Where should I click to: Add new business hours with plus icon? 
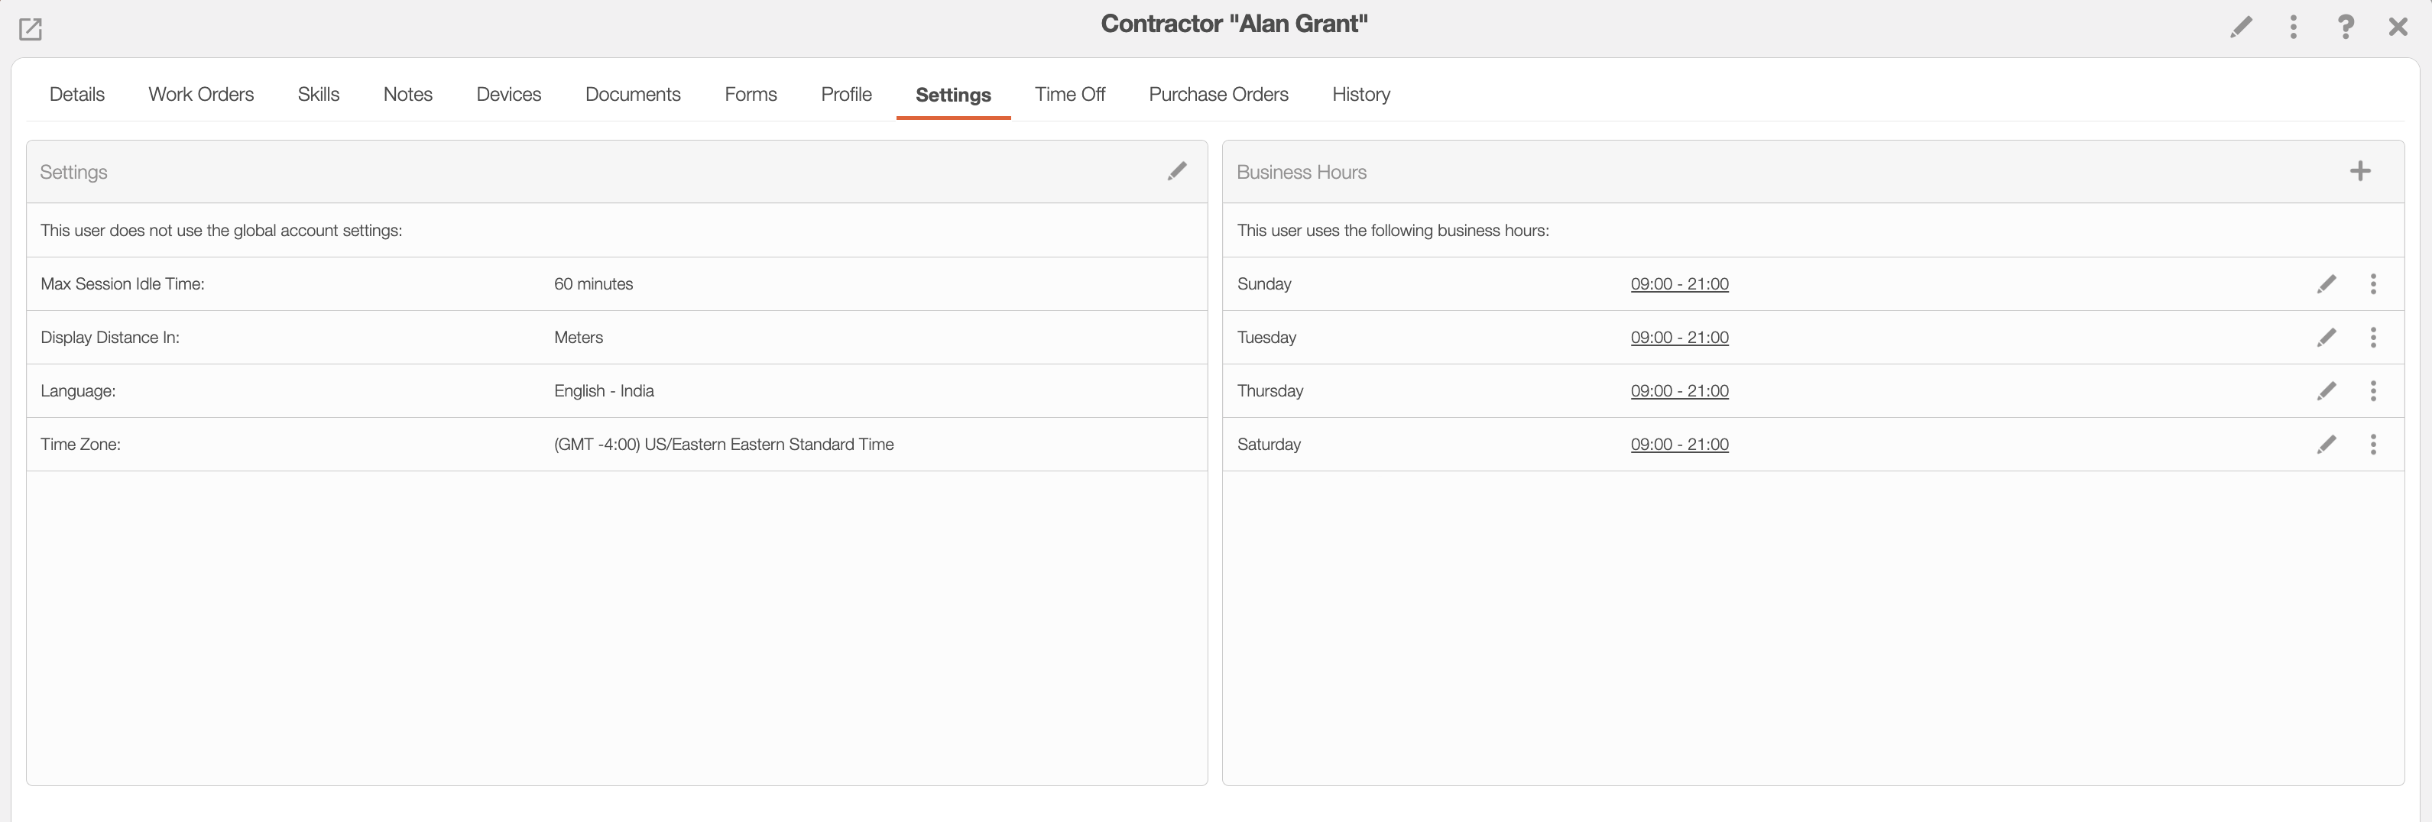click(x=2360, y=171)
